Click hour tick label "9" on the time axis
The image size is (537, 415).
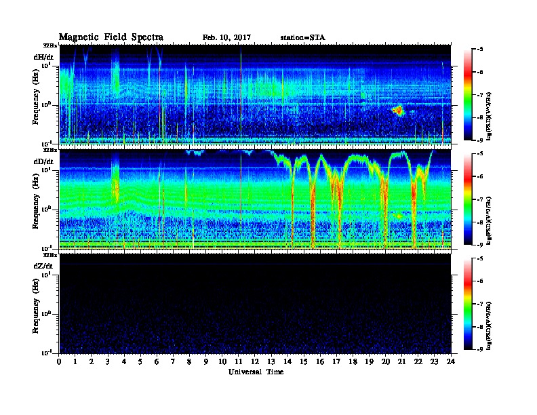pyautogui.click(x=206, y=362)
